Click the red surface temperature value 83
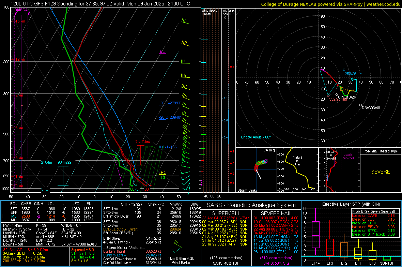 coord(146,189)
